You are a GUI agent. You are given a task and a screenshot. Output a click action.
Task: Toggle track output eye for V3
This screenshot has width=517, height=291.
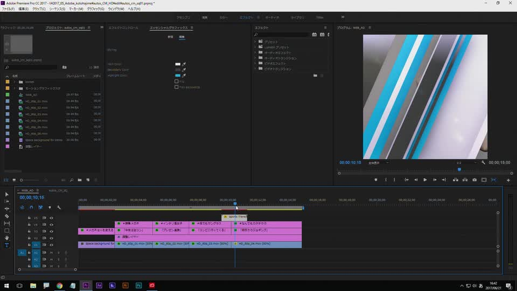coord(51,231)
